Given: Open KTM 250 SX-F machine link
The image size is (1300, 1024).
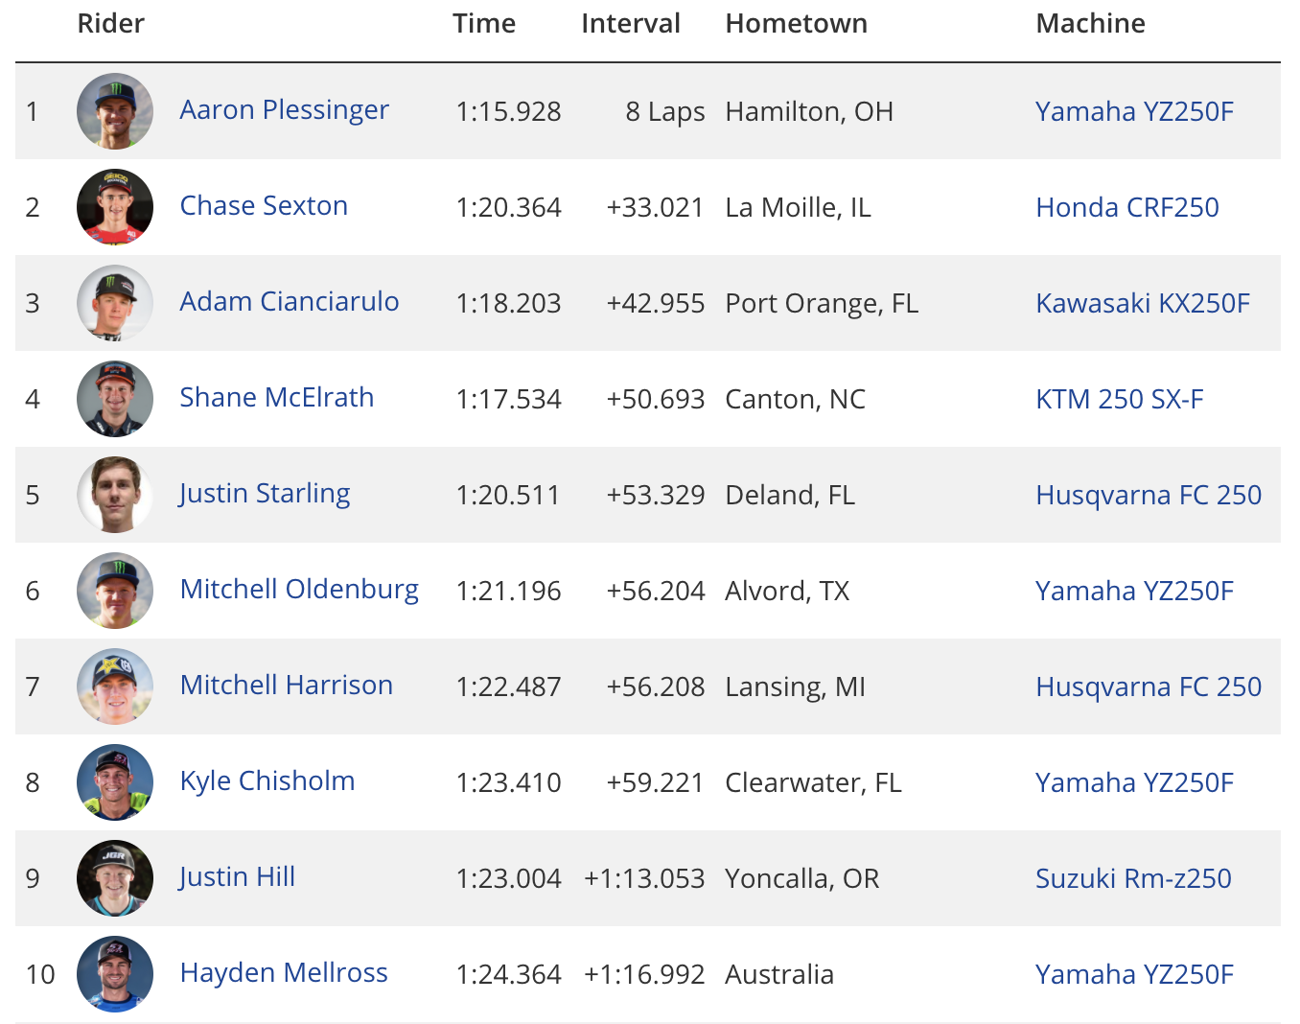Looking at the screenshot, I should [x=1120, y=399].
